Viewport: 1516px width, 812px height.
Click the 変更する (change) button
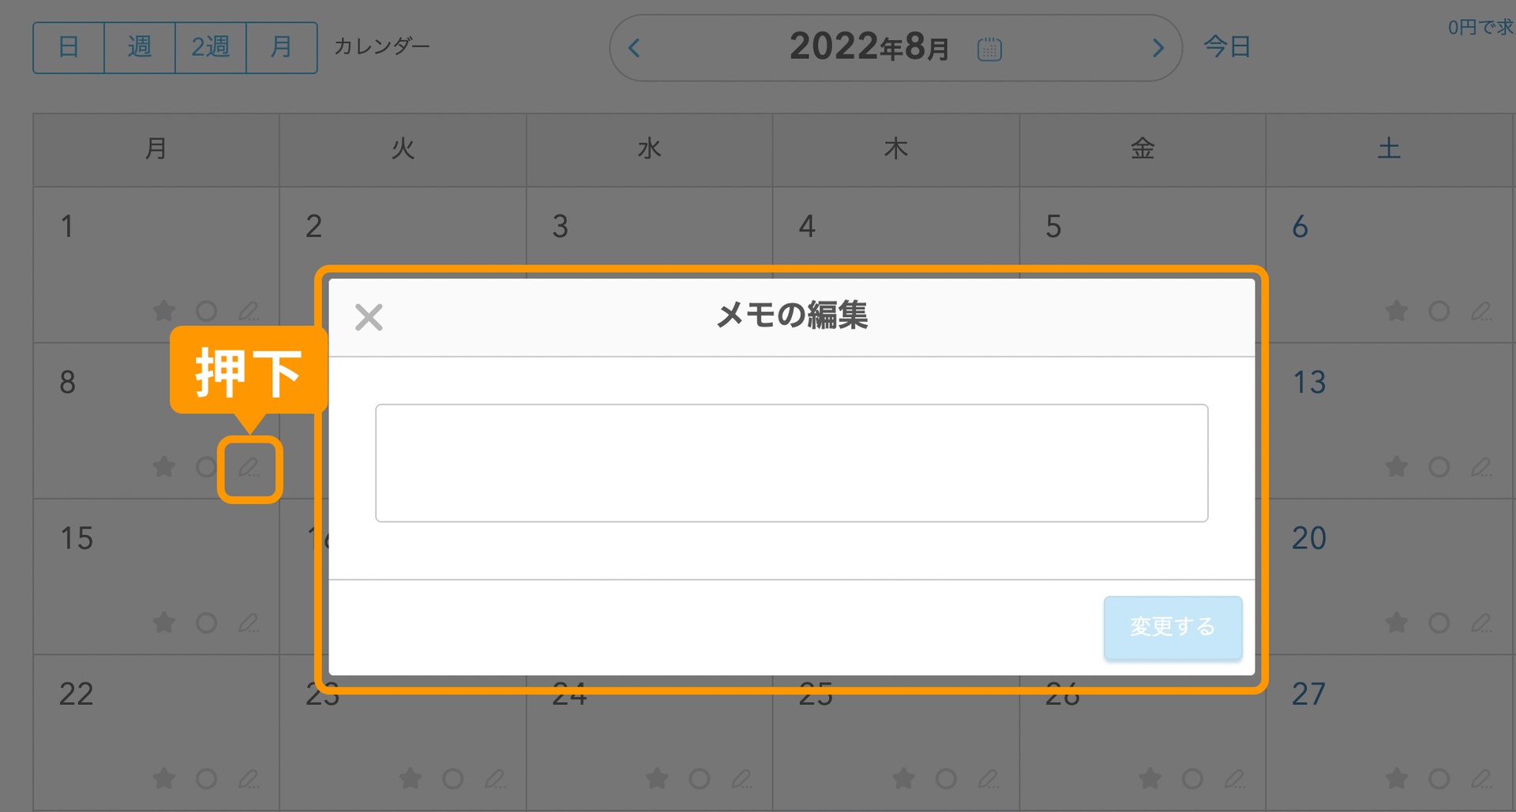pos(1173,627)
